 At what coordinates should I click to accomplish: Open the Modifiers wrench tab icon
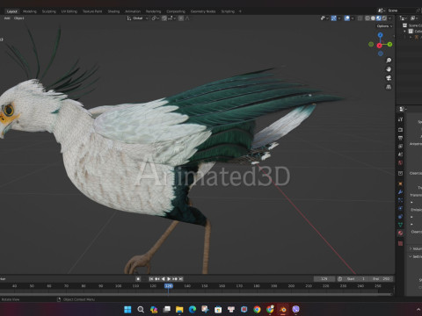[x=401, y=192]
